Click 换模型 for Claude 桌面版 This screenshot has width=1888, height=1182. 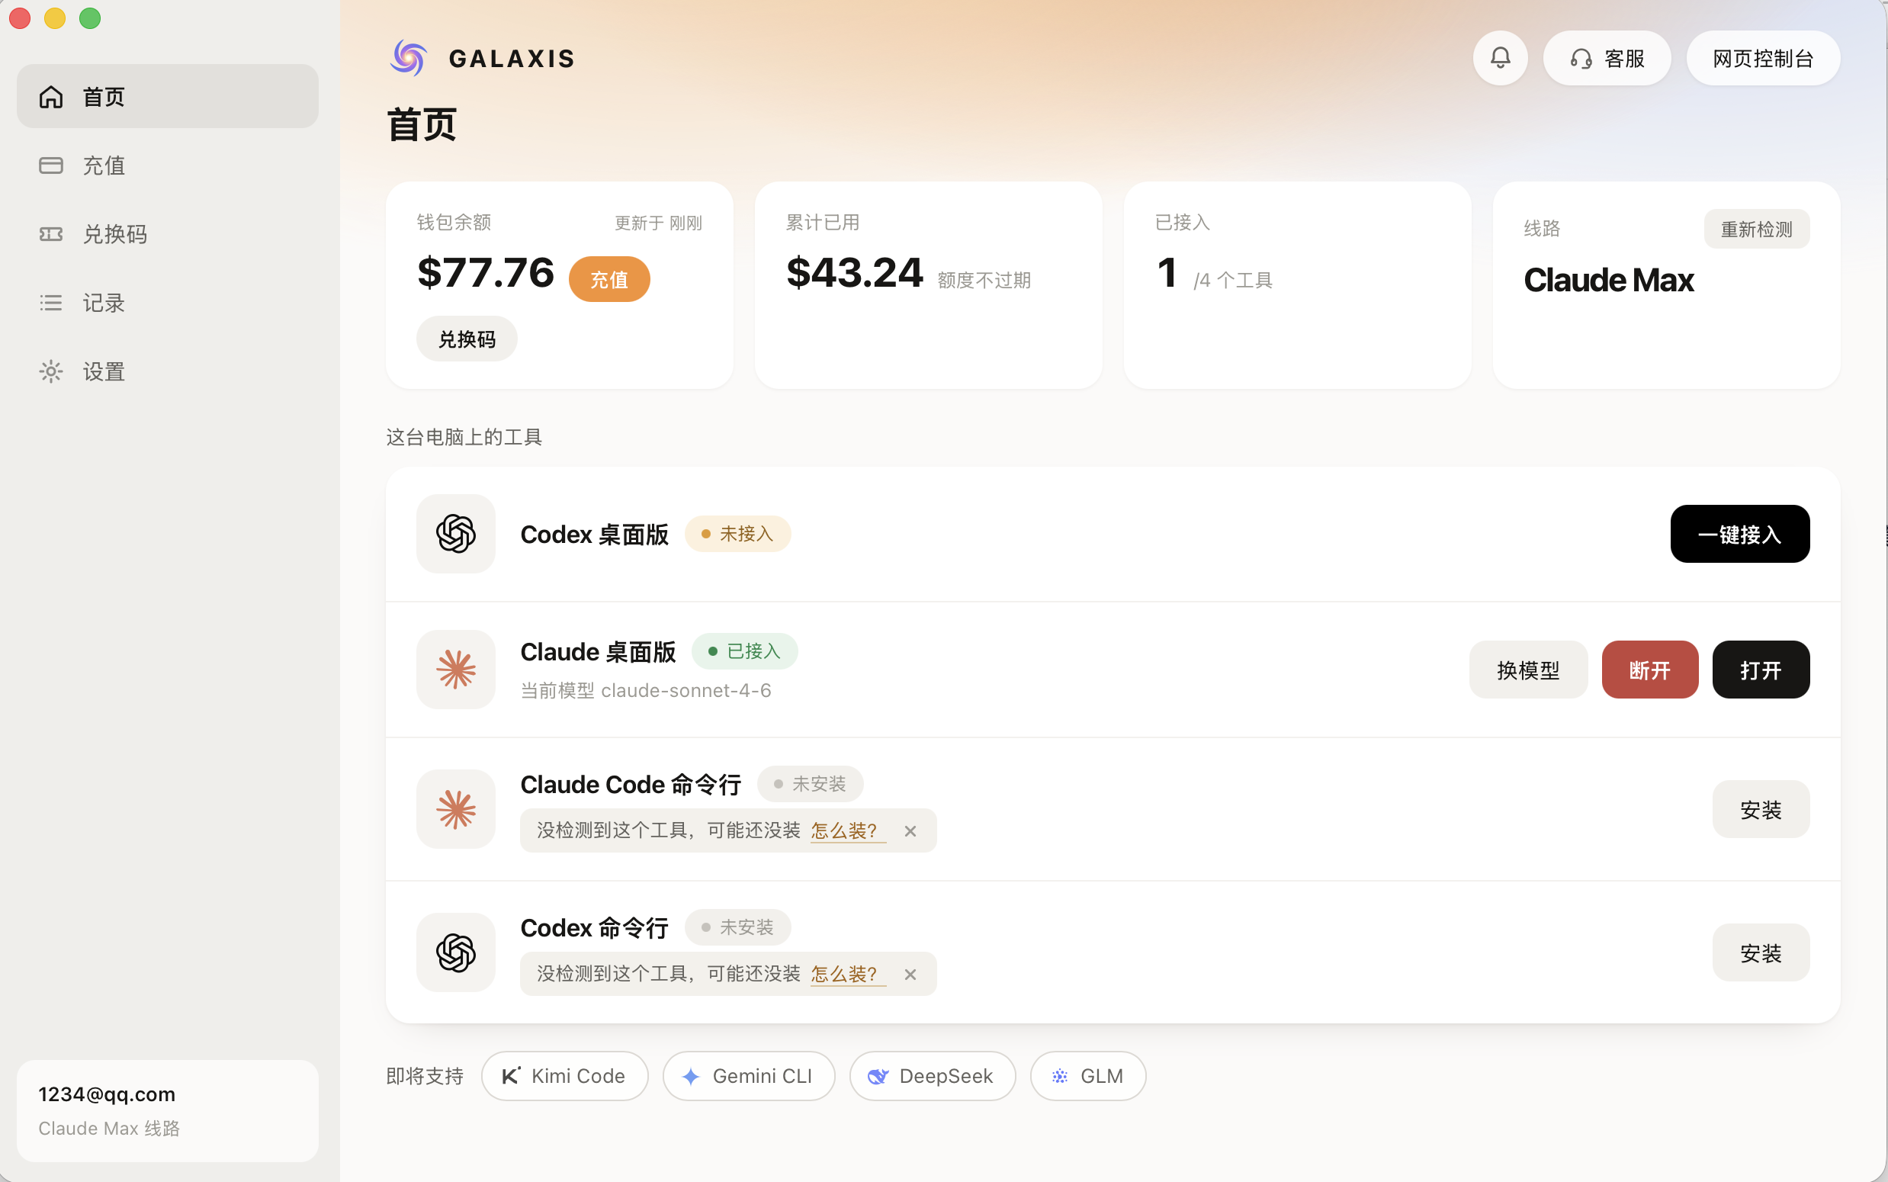tap(1528, 670)
